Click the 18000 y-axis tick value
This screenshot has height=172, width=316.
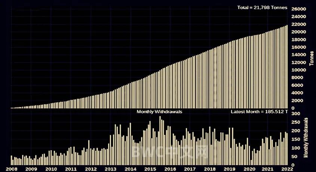click(298, 40)
